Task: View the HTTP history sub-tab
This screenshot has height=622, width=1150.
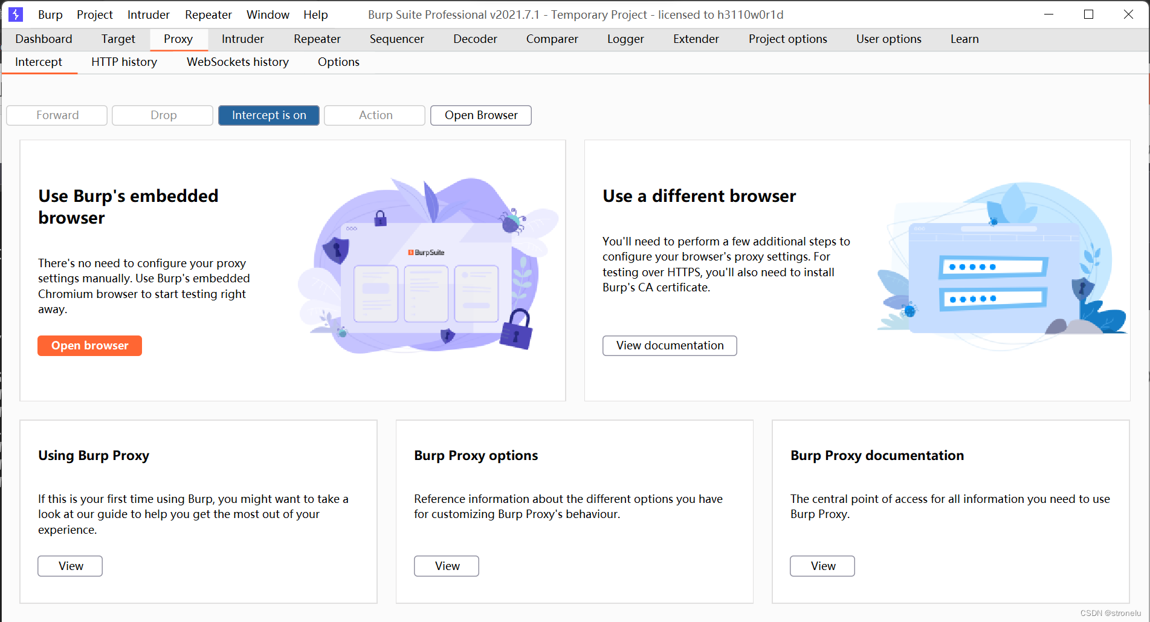Action: pyautogui.click(x=124, y=62)
